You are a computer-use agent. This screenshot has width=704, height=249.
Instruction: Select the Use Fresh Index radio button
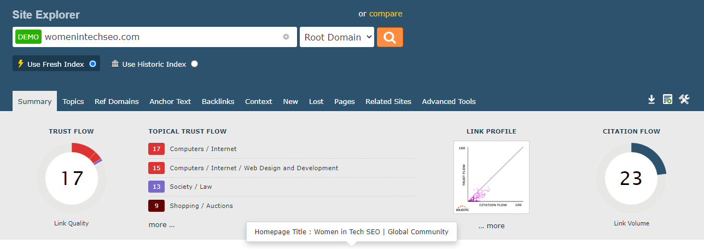[x=92, y=63]
